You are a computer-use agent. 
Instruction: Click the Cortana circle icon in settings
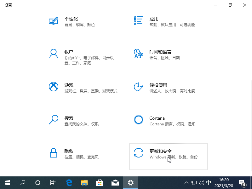pos(139,120)
